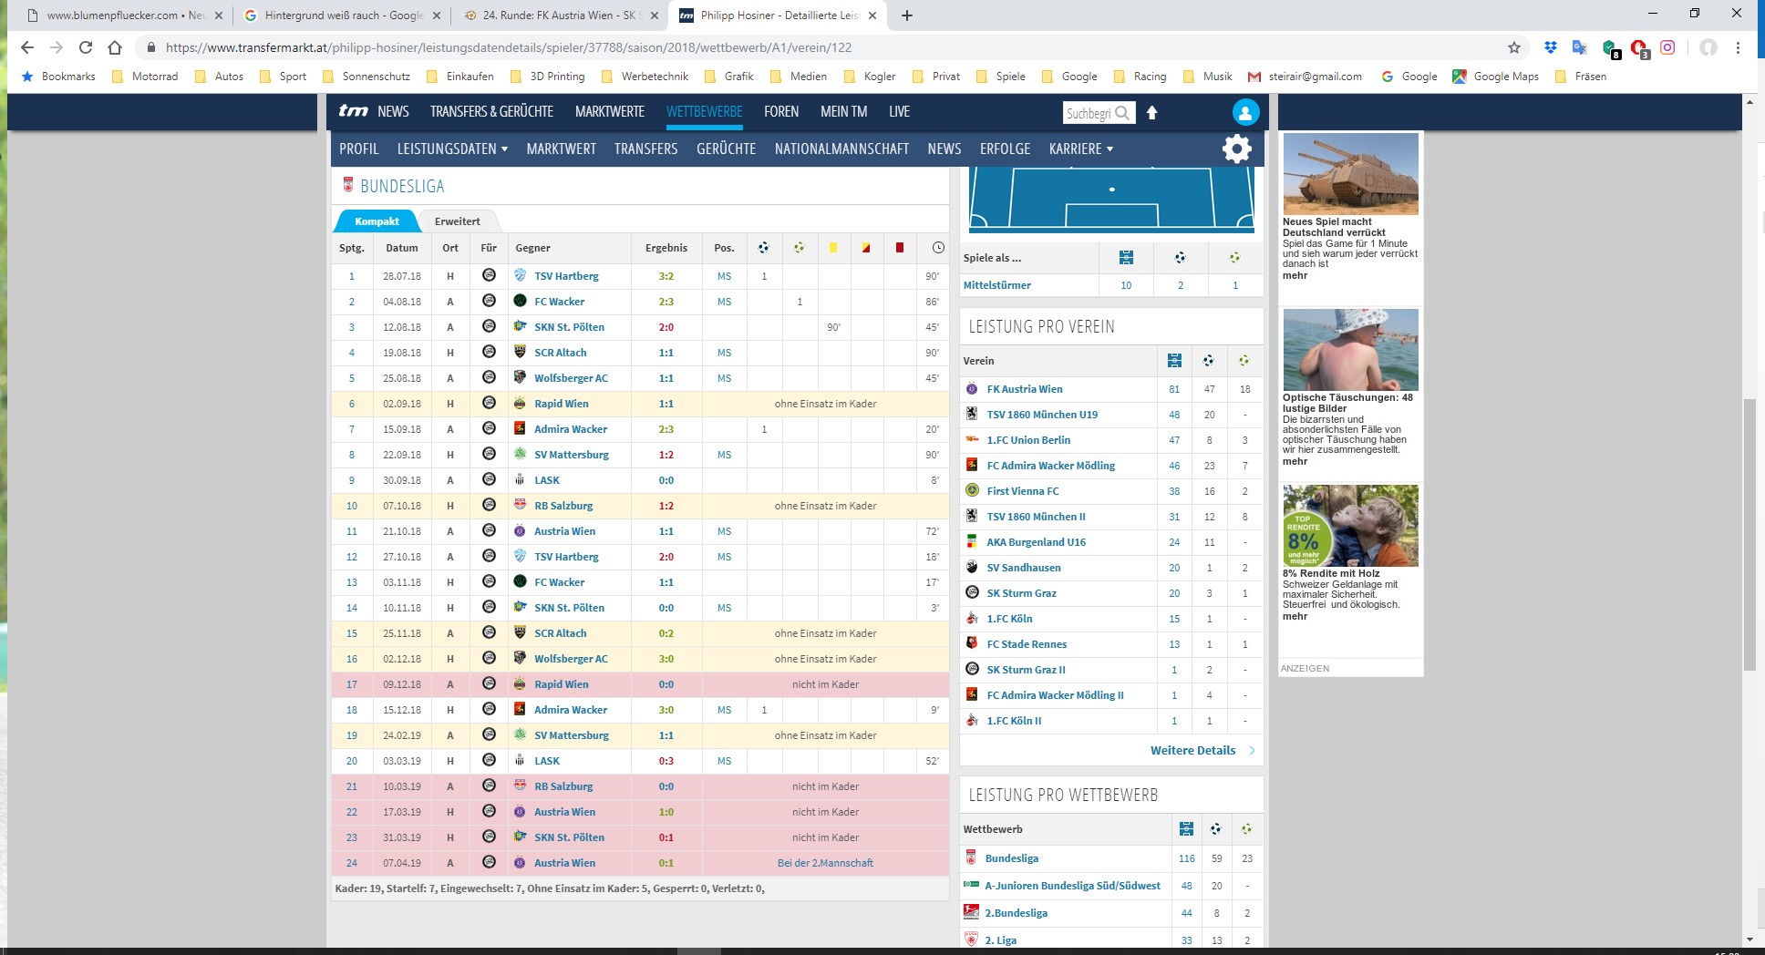Click the Suchbegriff search field
Viewport: 1765px width, 955px height.
(x=1089, y=113)
